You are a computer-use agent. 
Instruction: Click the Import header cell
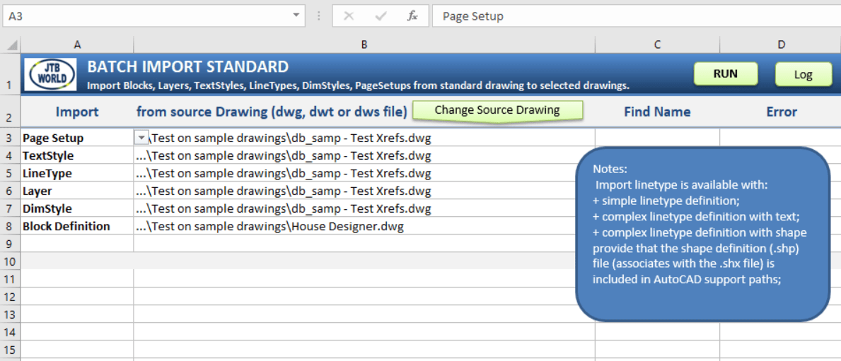point(77,112)
